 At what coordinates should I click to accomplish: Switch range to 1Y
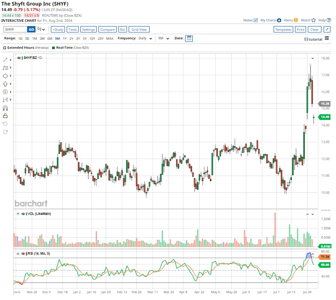[65, 38]
